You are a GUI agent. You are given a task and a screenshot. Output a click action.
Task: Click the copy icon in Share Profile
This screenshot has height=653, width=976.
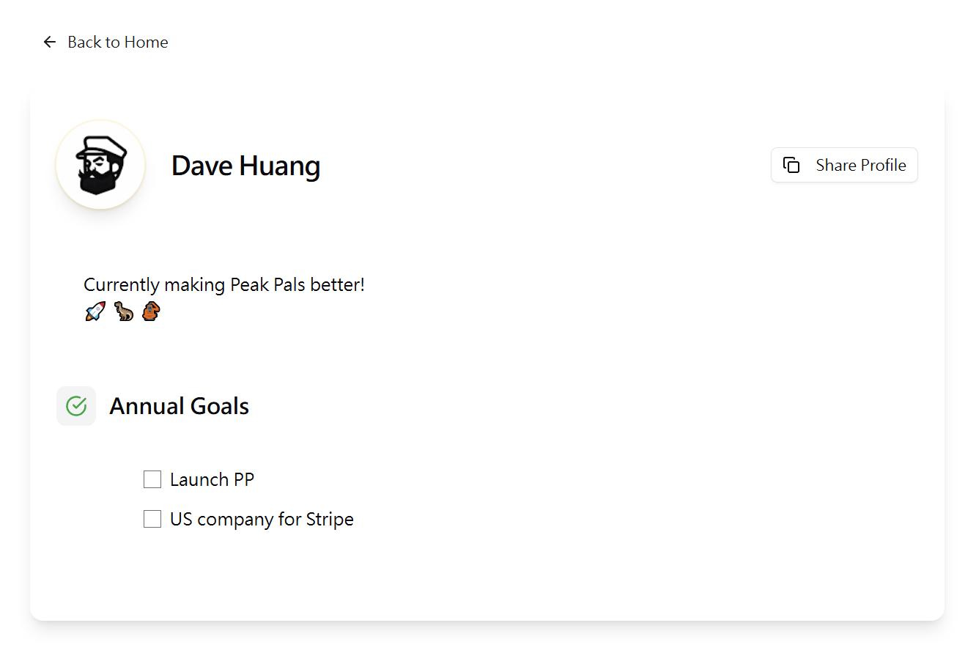coord(791,166)
